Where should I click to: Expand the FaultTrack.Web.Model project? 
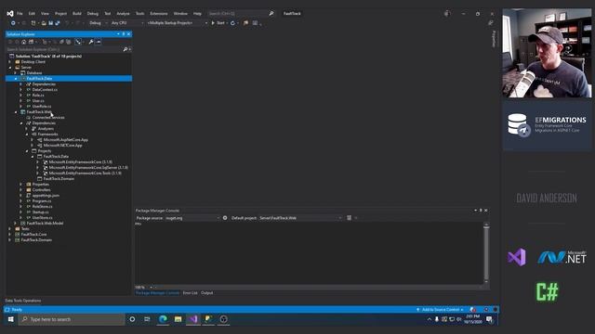click(16, 224)
